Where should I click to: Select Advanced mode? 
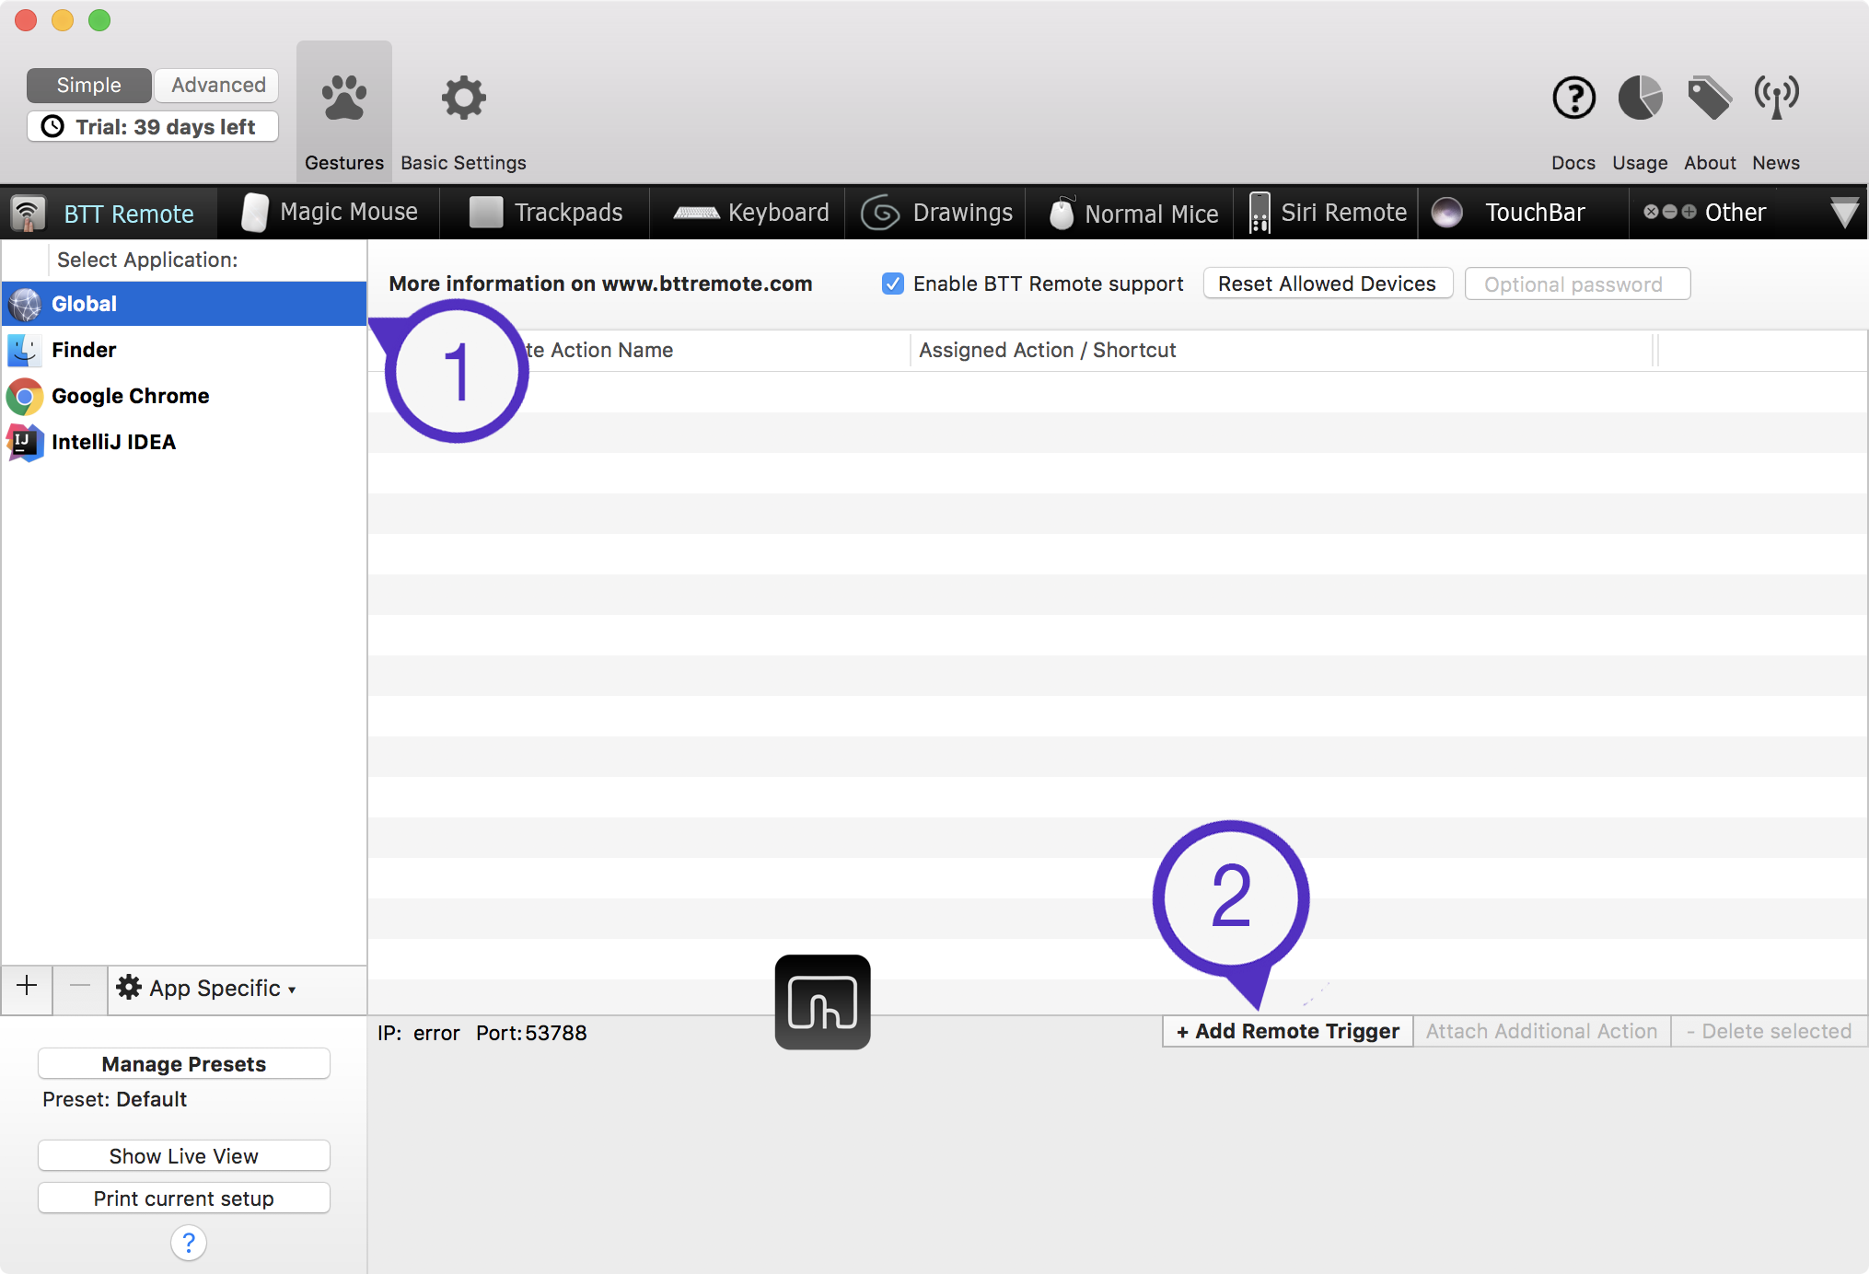click(218, 86)
